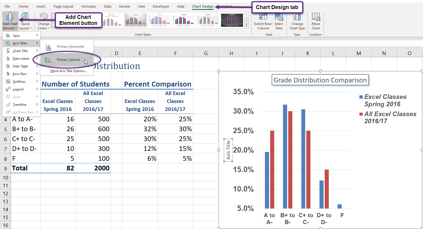
Task: Open the Data ribbon tab
Action: coord(107,6)
